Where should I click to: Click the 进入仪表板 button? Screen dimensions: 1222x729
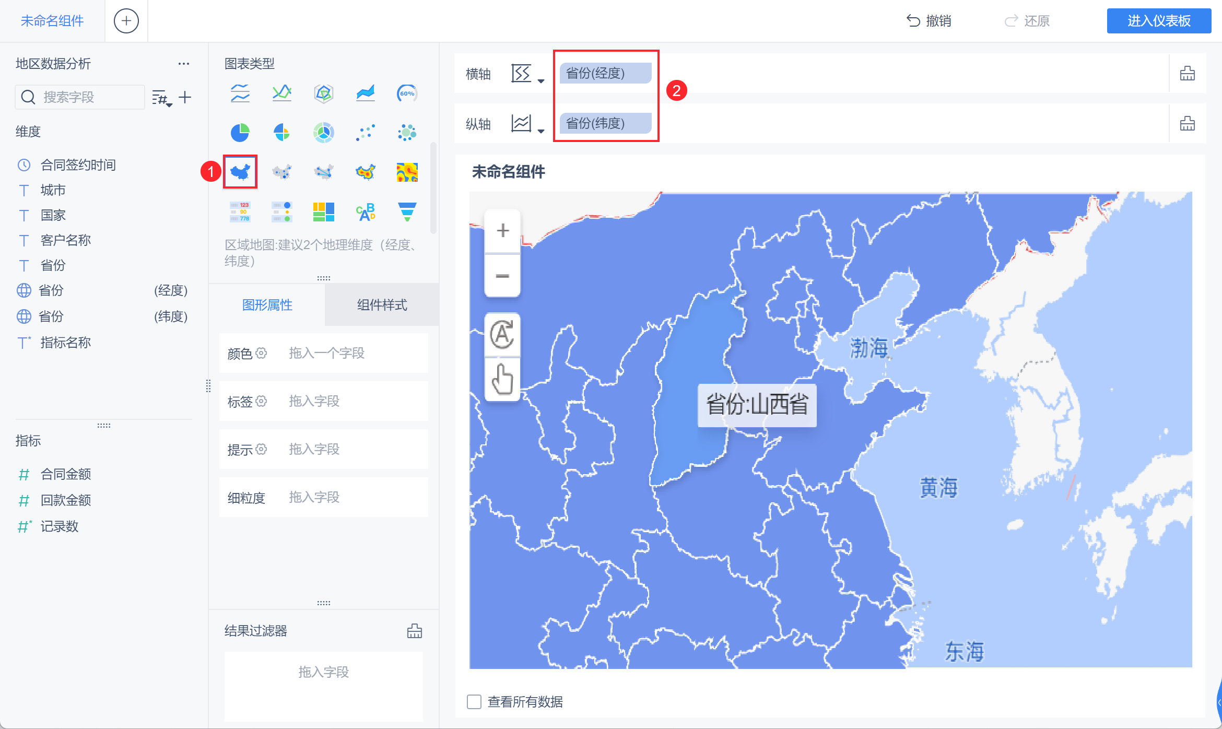[1158, 21]
